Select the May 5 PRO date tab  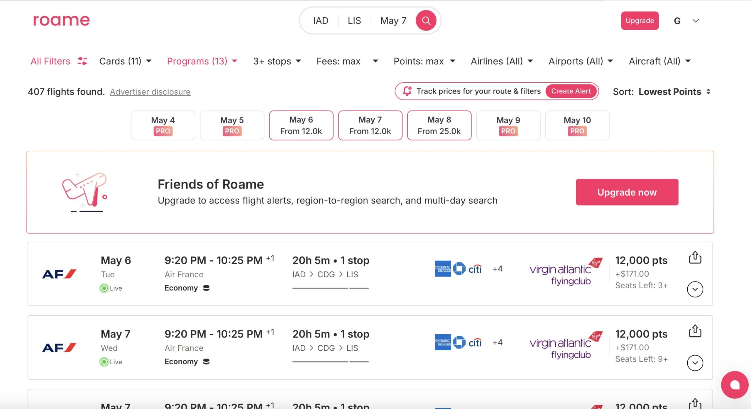(232, 125)
